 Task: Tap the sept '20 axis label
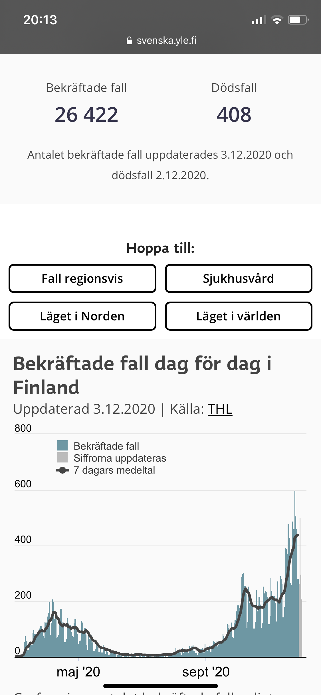coord(206,672)
